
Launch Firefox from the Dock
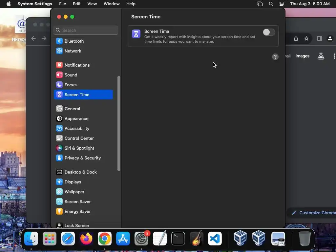tap(86, 239)
